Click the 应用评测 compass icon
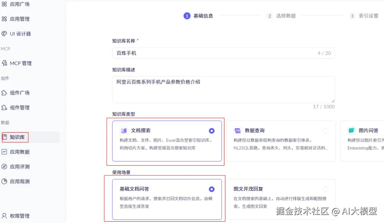 point(4,167)
